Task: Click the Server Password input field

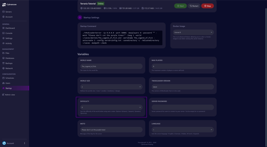Action: pos(183,107)
